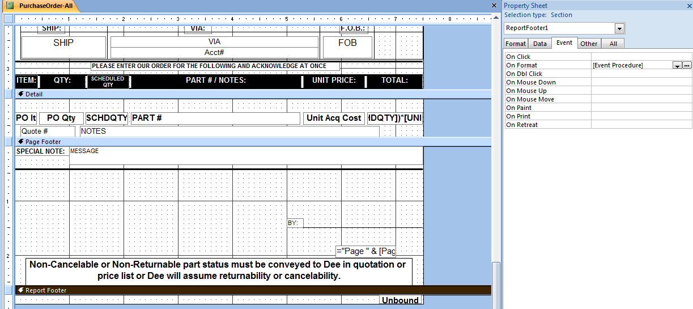693x309 pixels.
Task: Select the SPECIAL NOTE: label
Action: point(42,151)
